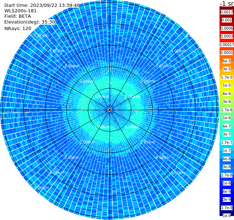Image resolution: width=234 pixels, height=220 pixels.
Task: Select the 3e-7 colorbar tick label
Action: click(x=227, y=134)
